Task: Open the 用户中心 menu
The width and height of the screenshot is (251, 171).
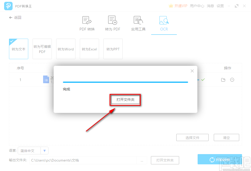Action: [197, 6]
